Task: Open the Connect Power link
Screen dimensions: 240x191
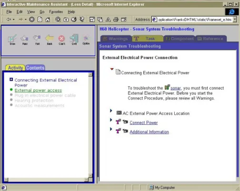Action: (x=144, y=123)
